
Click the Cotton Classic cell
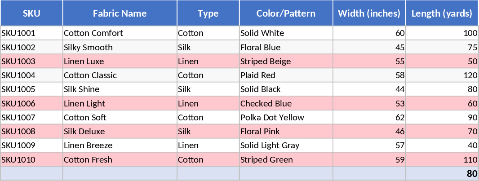click(120, 75)
